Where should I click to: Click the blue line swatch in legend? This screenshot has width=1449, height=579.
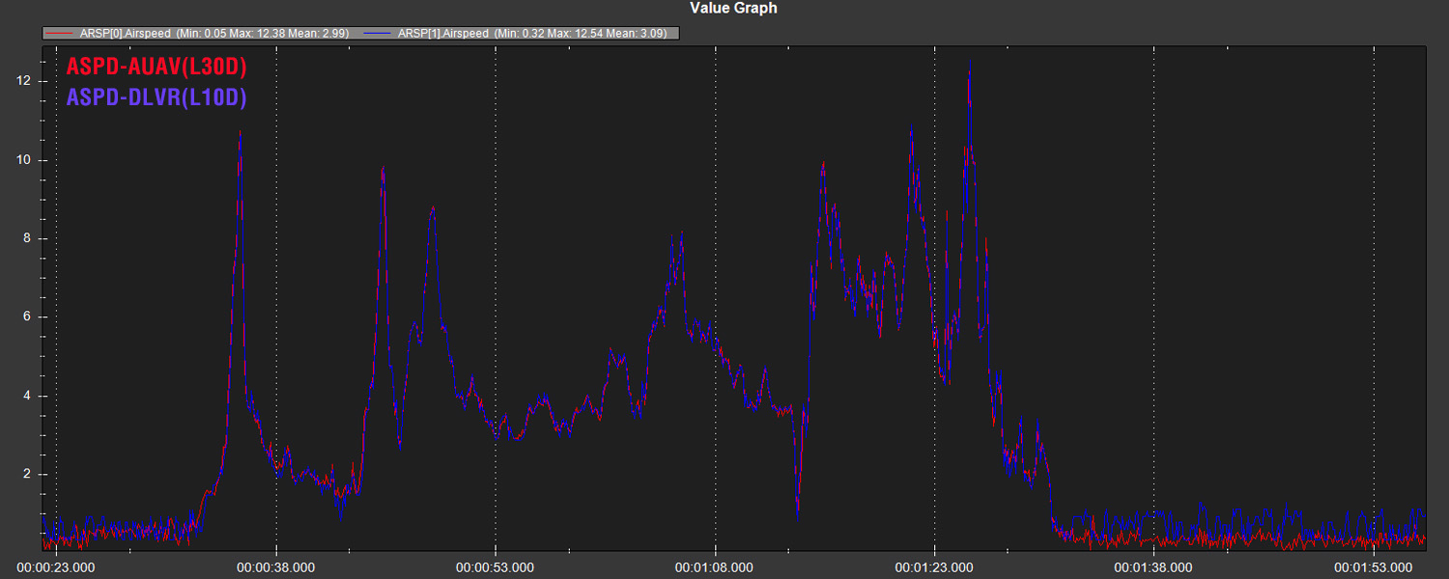coord(379,33)
